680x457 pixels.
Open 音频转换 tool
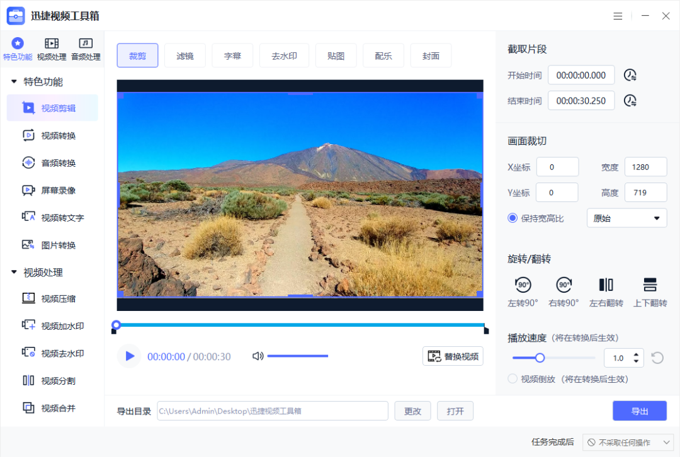point(52,163)
